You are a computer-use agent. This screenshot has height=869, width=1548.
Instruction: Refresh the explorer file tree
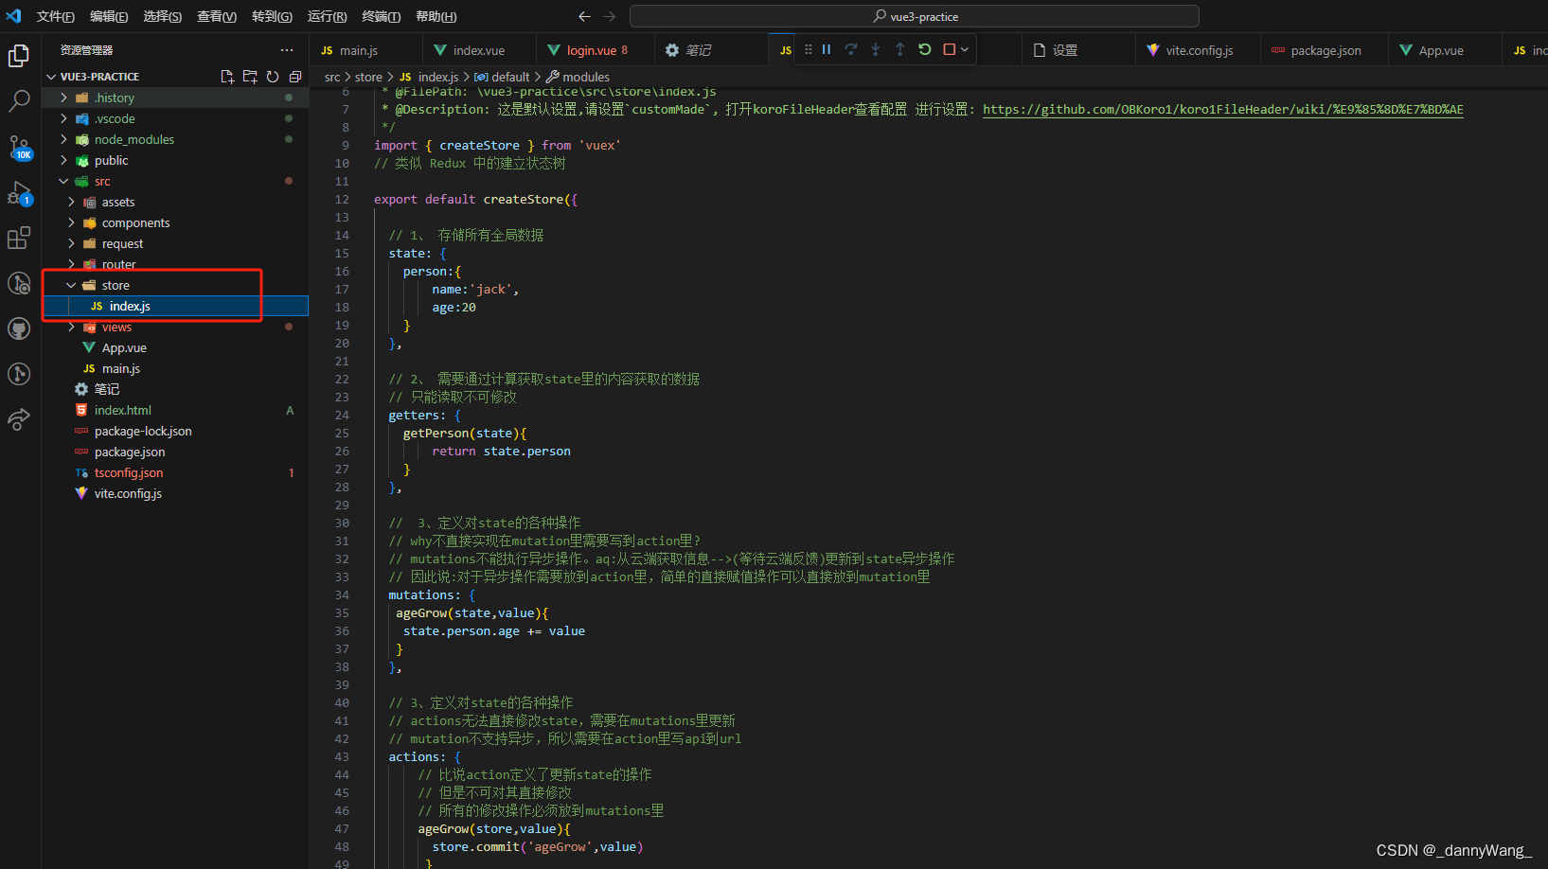[x=273, y=77]
